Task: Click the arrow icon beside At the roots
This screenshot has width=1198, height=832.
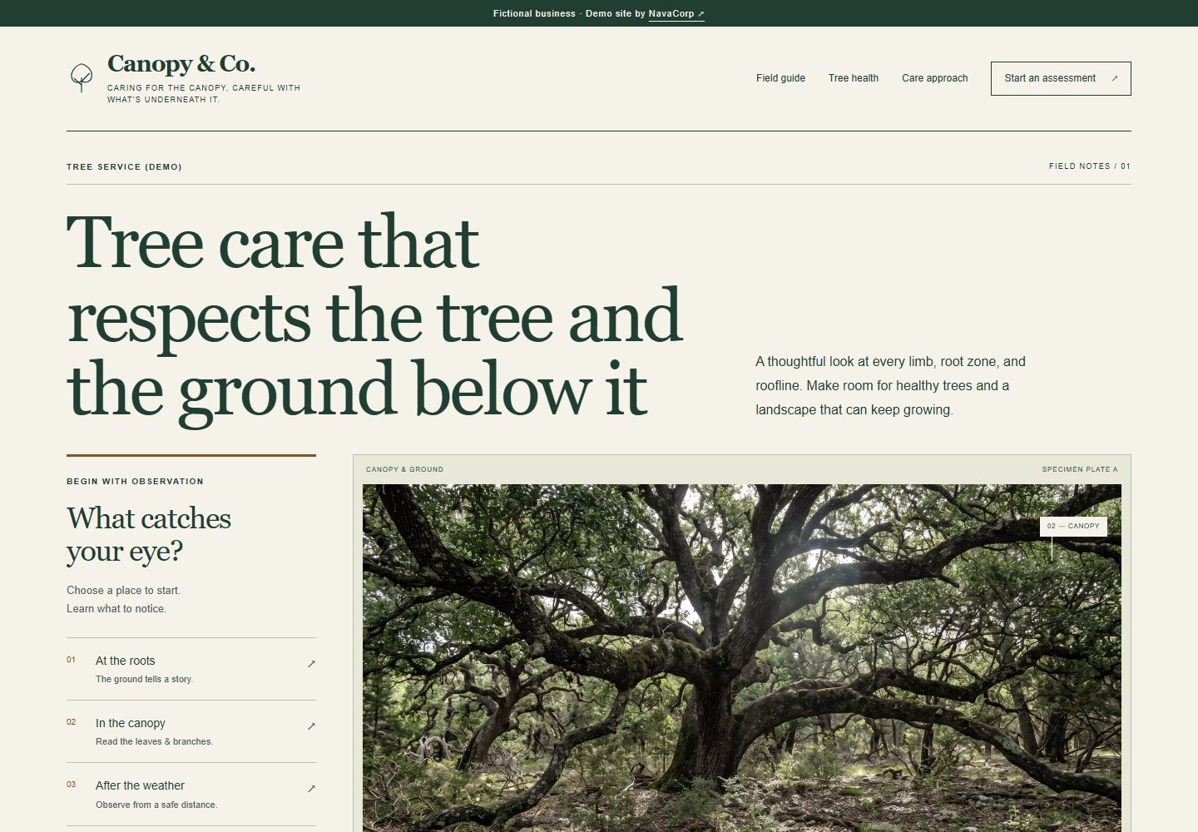Action: click(311, 664)
